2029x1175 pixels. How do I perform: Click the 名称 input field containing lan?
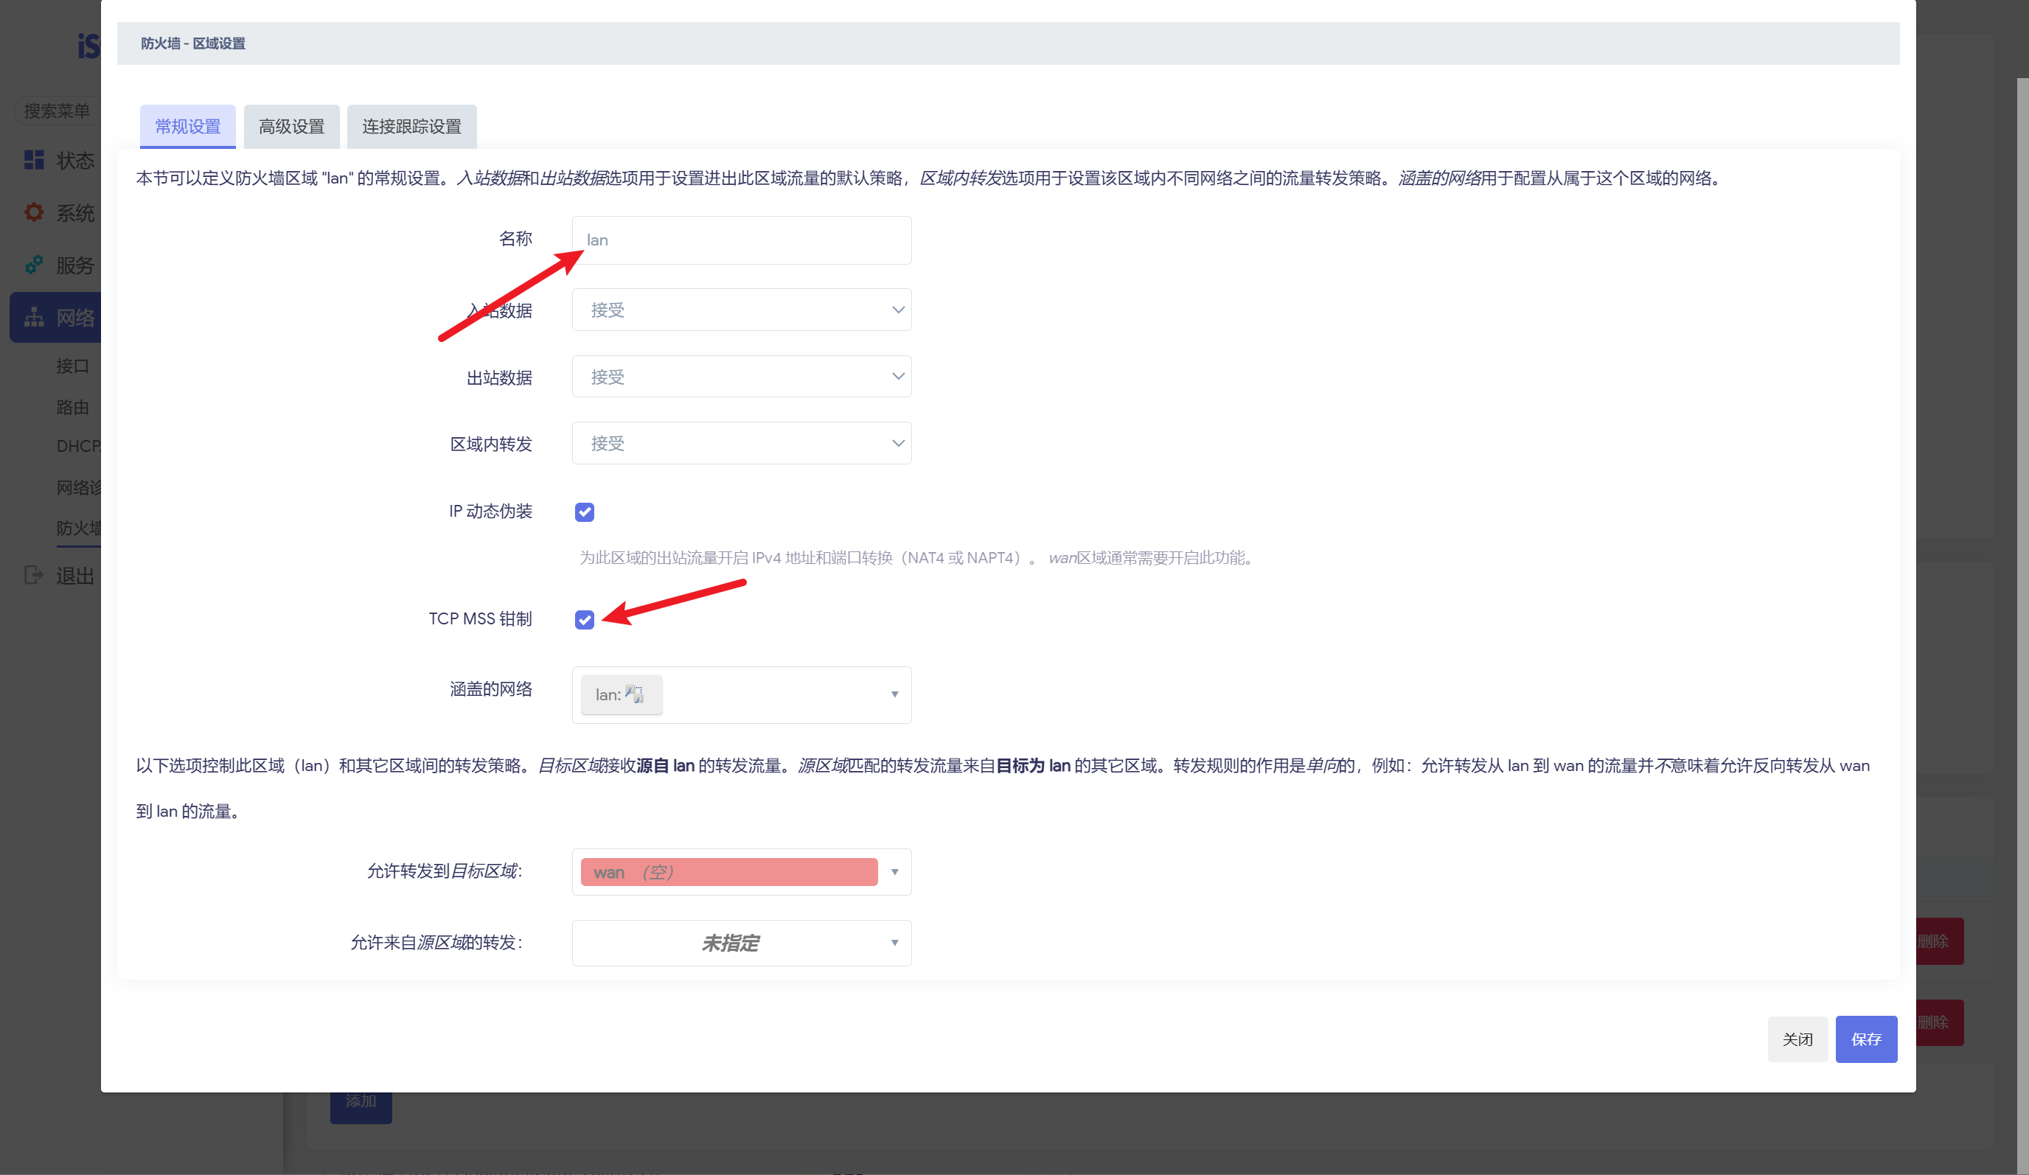point(741,240)
